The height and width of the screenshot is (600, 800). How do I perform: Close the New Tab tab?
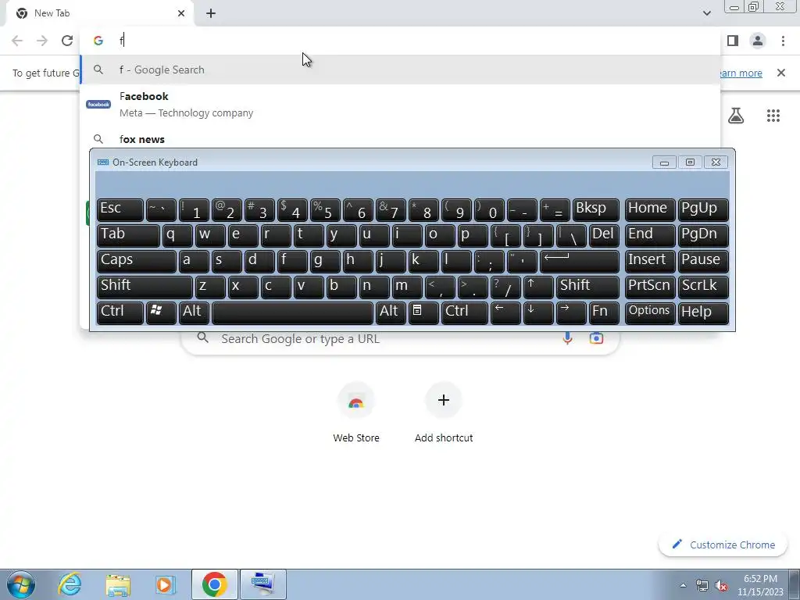coord(181,13)
